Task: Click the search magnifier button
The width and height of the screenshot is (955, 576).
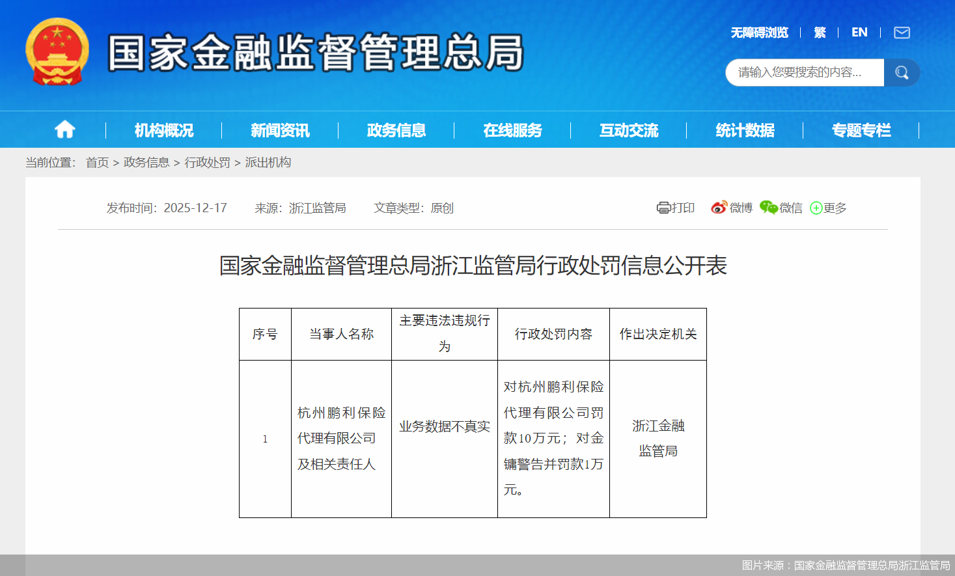Action: [x=902, y=72]
